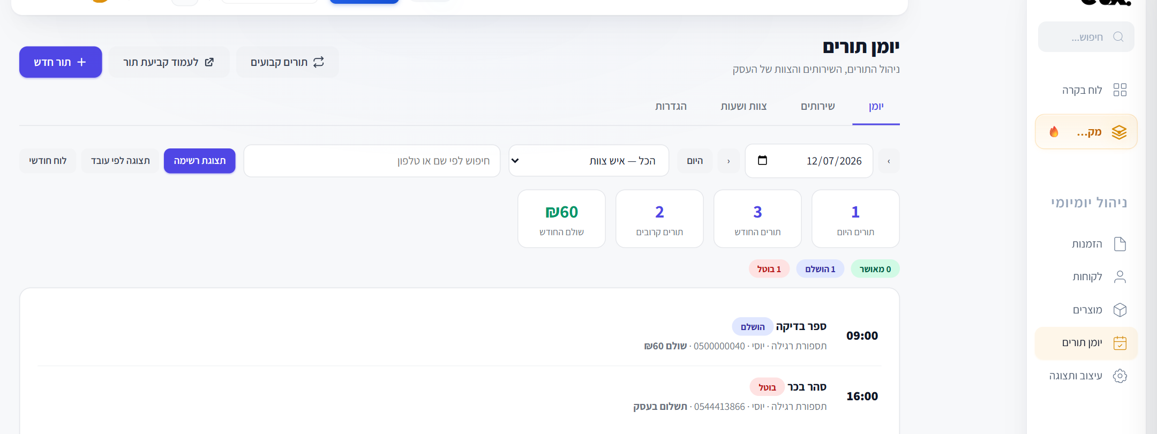This screenshot has width=1157, height=434.
Task: Click the orange layers stack icon
Action: [x=1119, y=132]
